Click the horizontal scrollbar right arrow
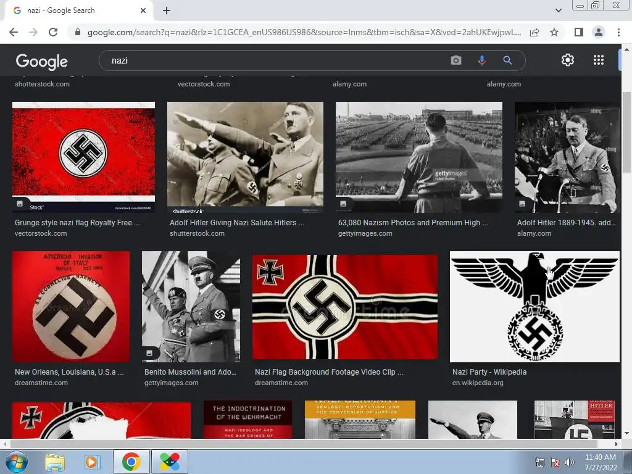632x474 pixels. pyautogui.click(x=617, y=444)
